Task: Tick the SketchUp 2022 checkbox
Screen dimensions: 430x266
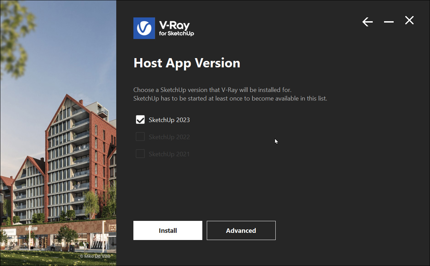Action: click(140, 137)
